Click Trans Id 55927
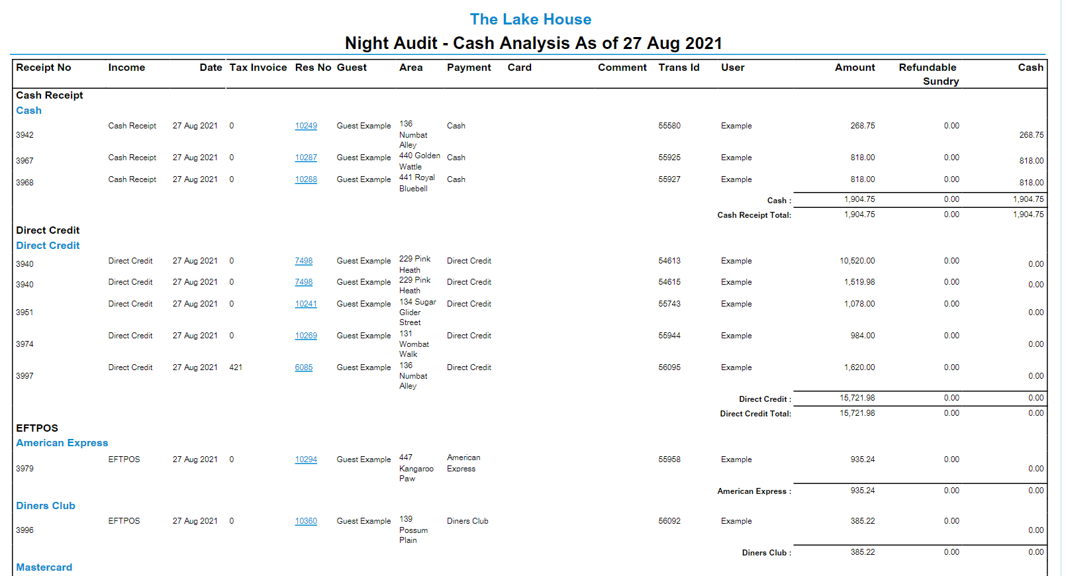This screenshot has height=576, width=1066. [x=669, y=179]
